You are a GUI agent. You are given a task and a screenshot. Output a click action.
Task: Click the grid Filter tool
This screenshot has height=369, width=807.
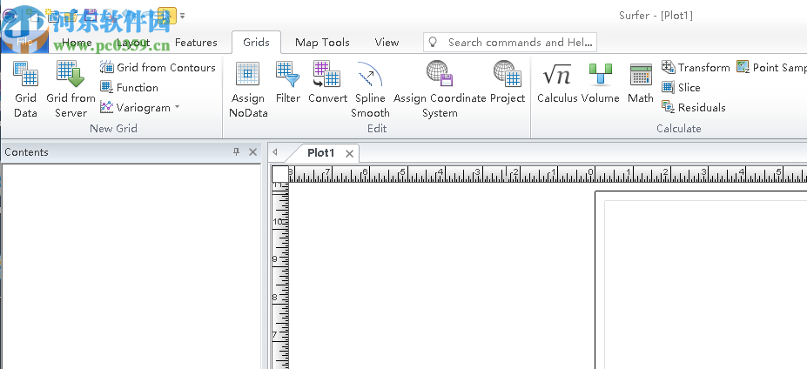287,83
